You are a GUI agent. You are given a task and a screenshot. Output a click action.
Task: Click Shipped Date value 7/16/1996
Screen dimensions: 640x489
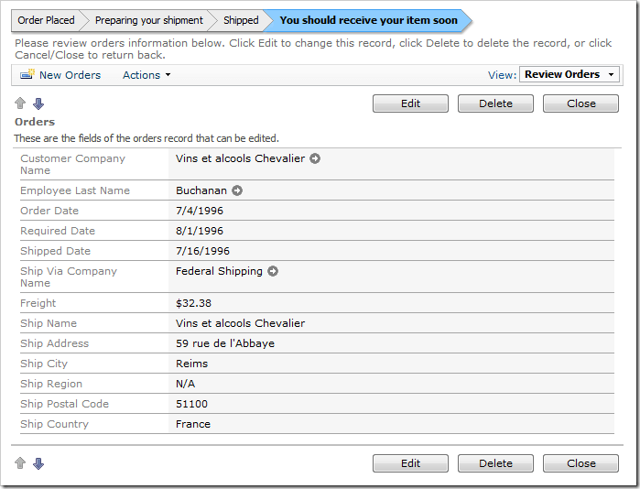[203, 251]
